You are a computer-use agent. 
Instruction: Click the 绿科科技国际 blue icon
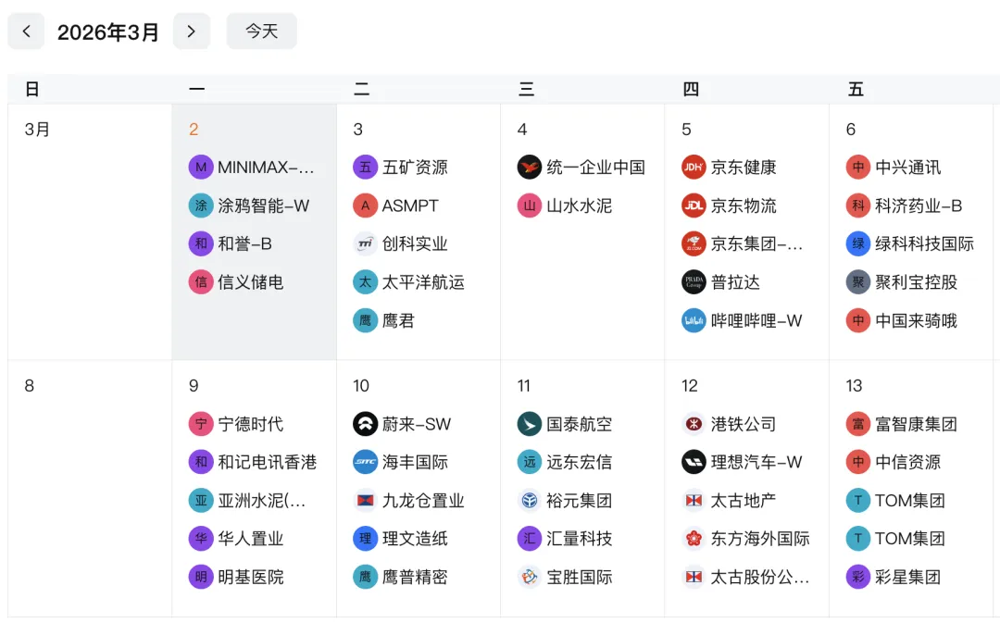[x=858, y=244]
